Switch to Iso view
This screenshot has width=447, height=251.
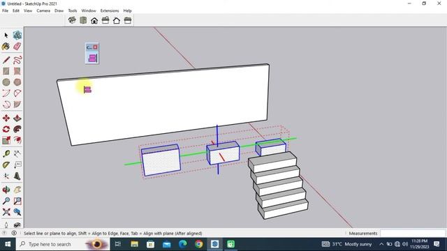coord(72,20)
